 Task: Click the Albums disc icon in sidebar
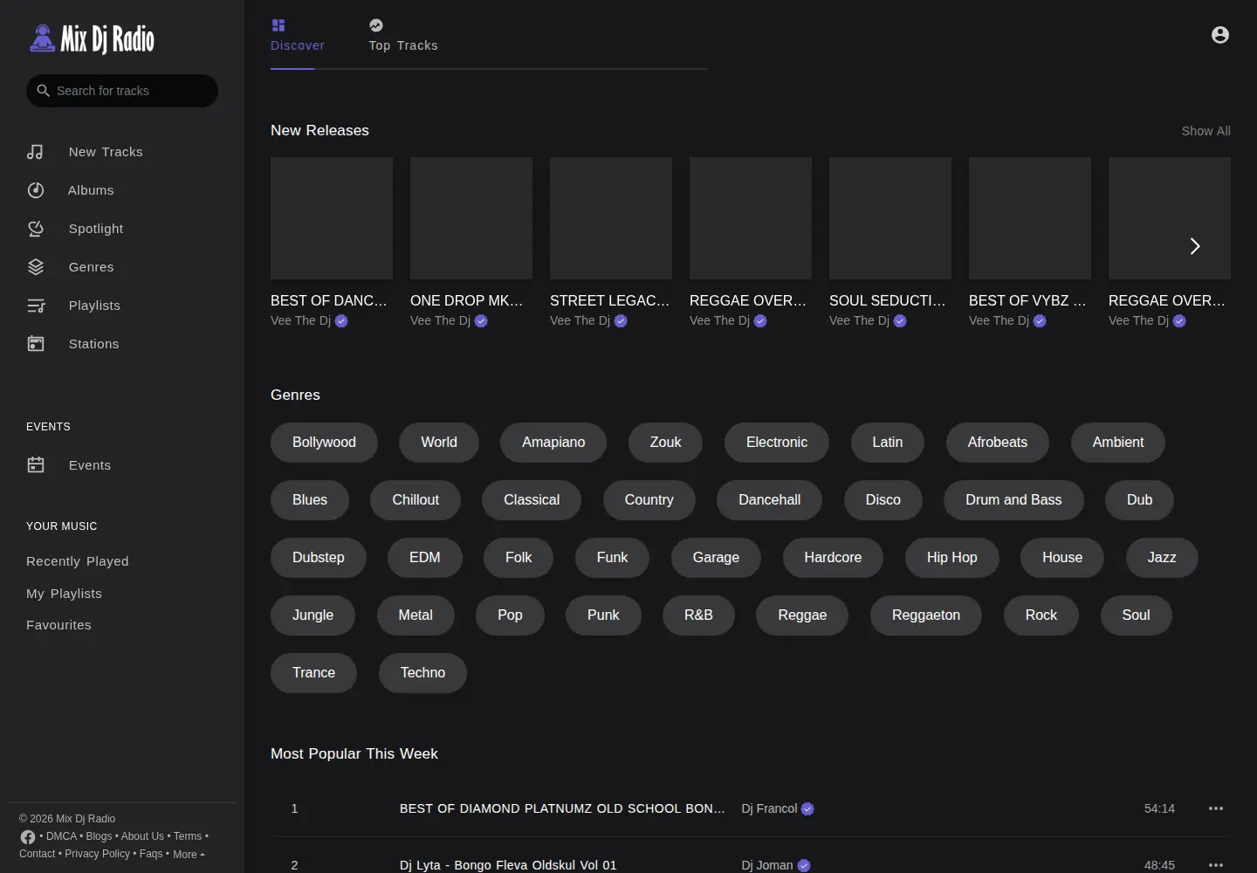(x=36, y=190)
